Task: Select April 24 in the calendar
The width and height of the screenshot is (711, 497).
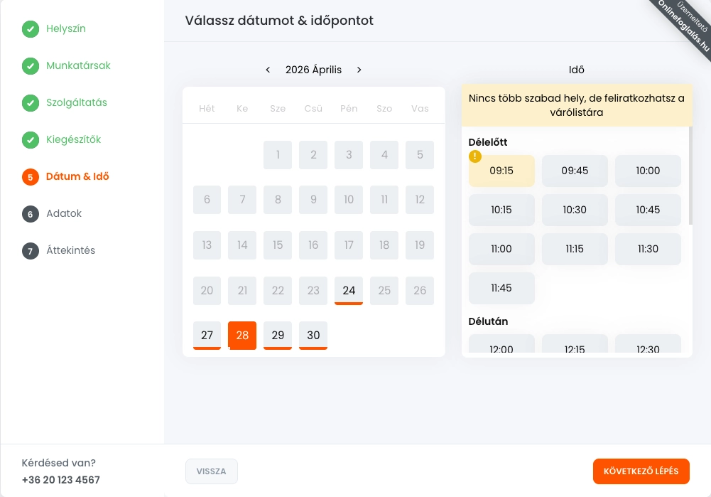Action: tap(349, 291)
